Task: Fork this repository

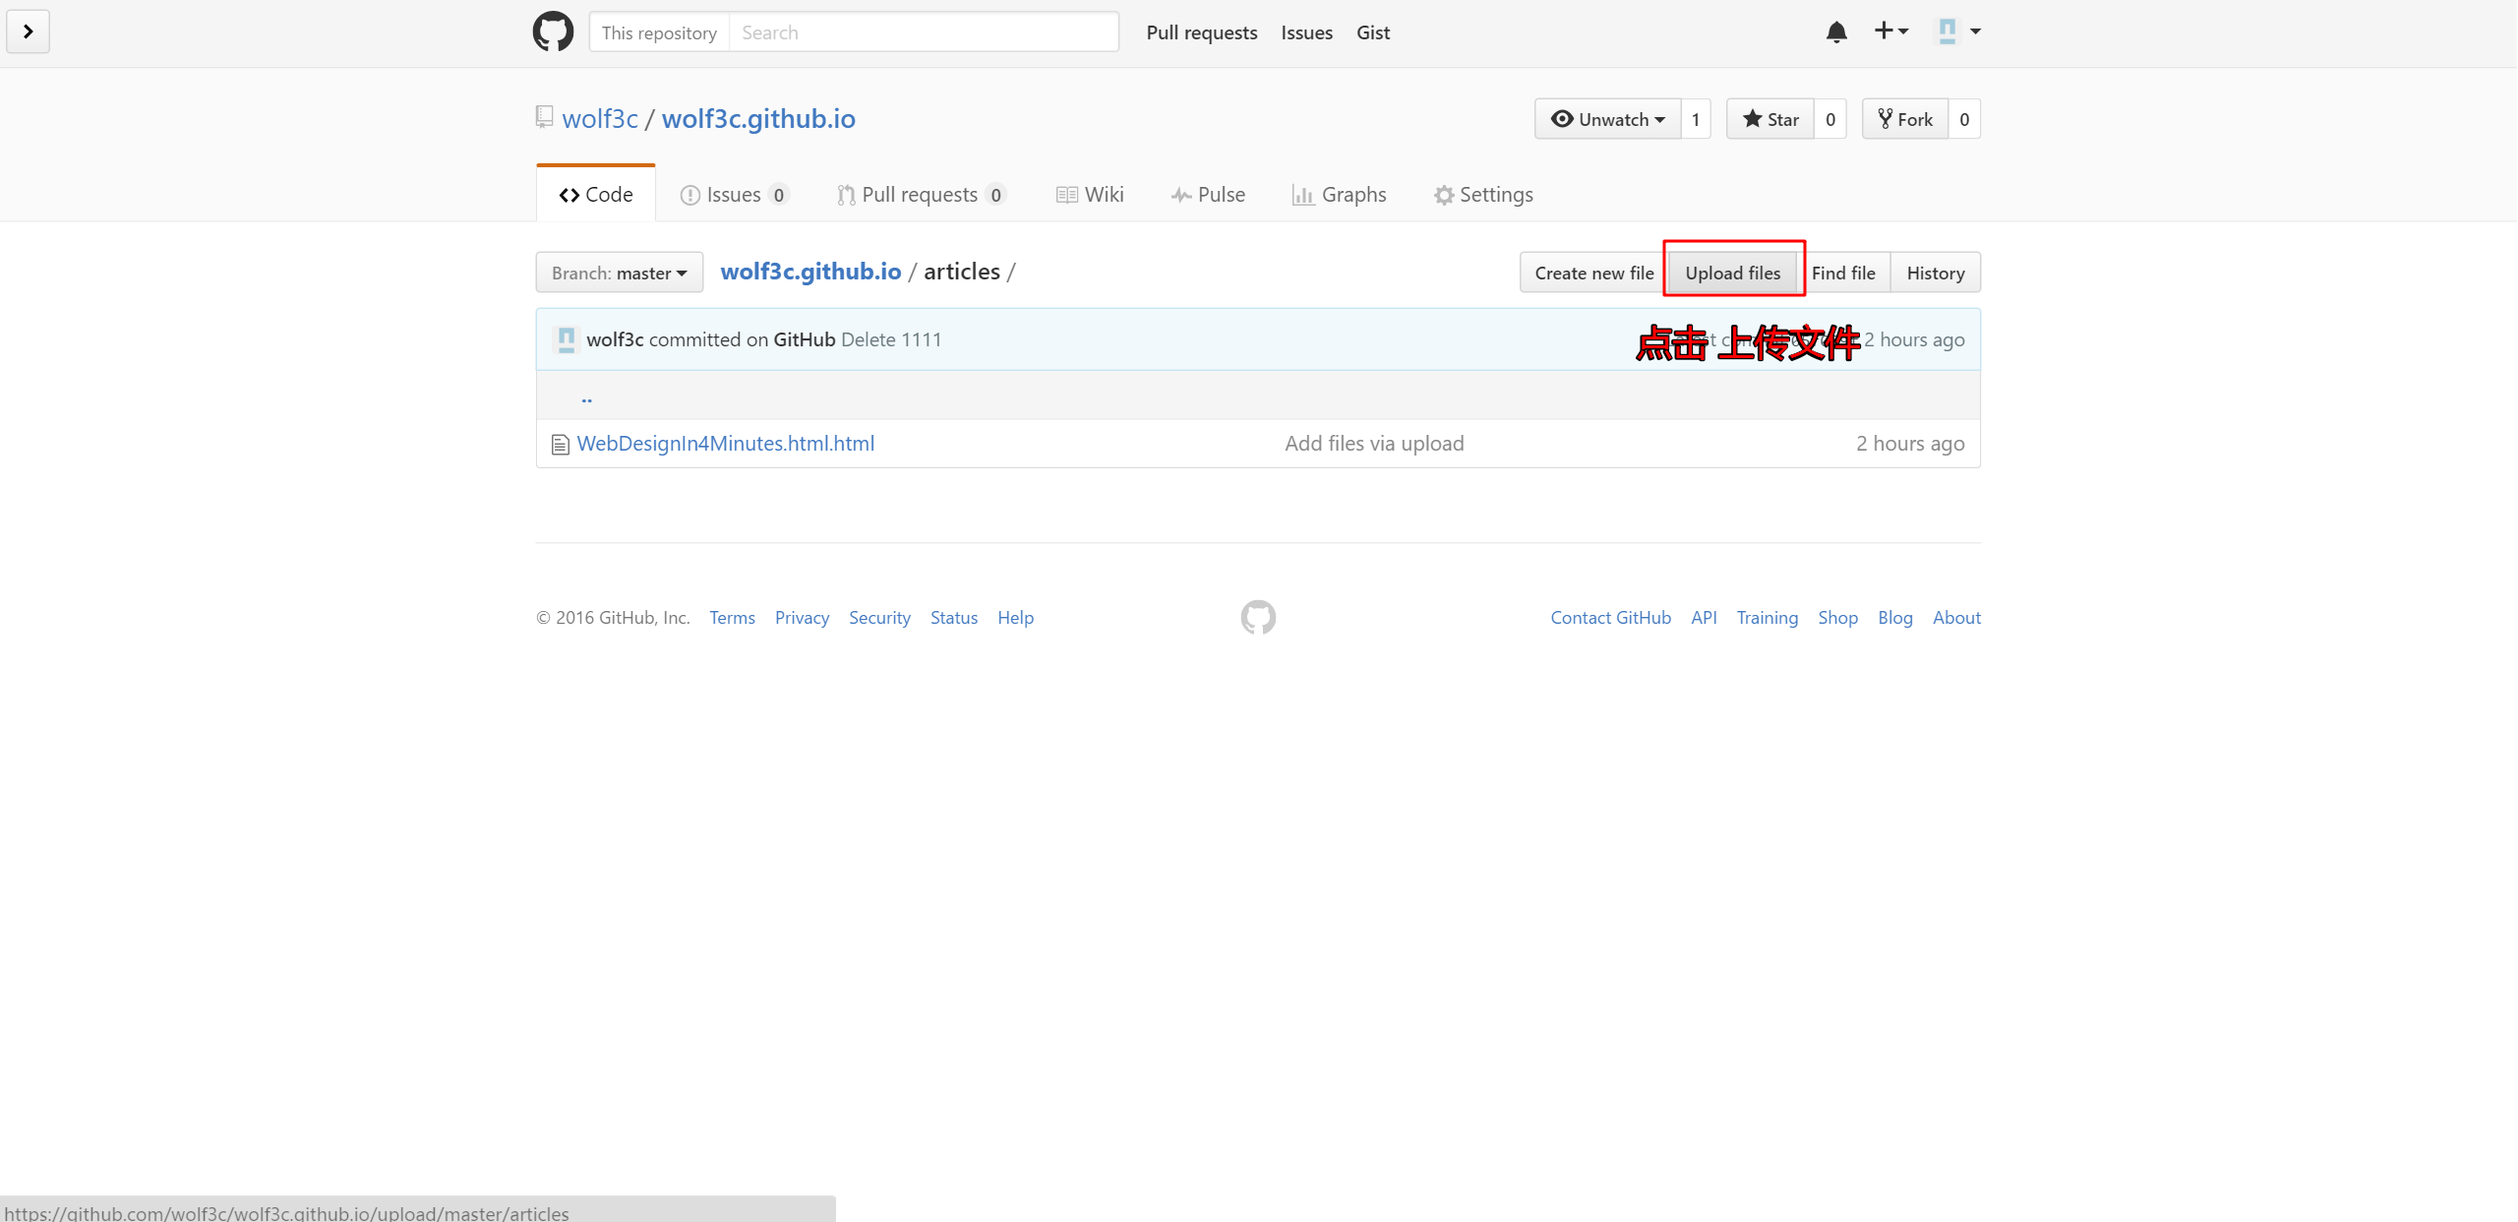Action: (1905, 119)
